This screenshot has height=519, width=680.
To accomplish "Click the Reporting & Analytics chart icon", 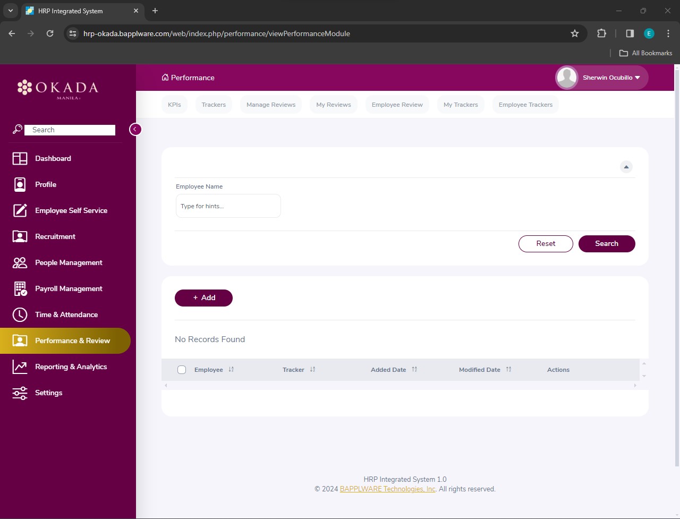I will pos(20,367).
